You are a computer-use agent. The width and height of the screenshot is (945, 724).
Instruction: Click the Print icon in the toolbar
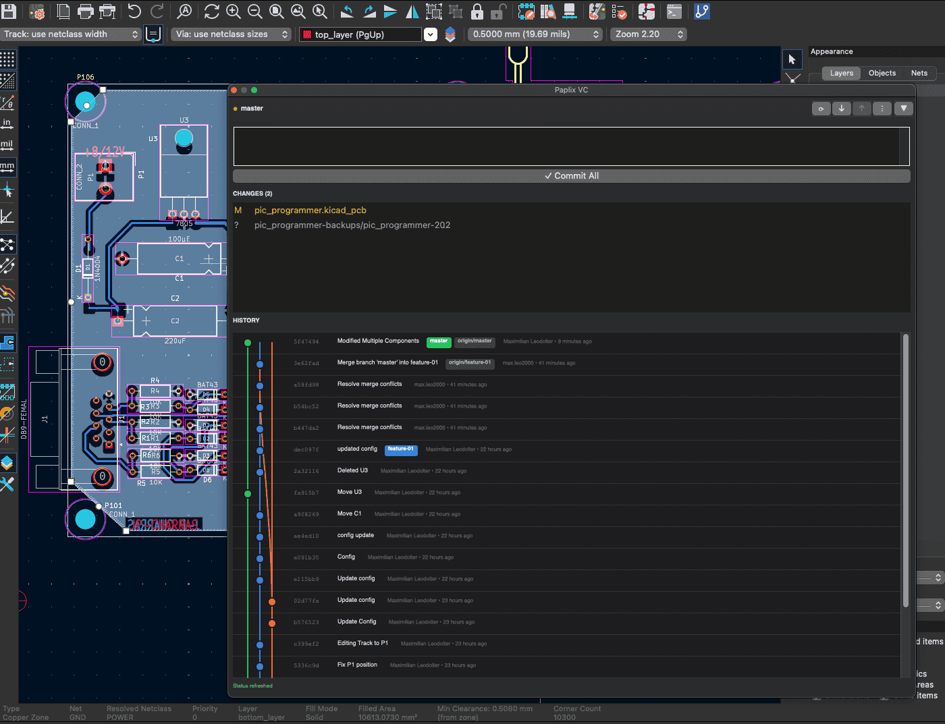pyautogui.click(x=86, y=11)
